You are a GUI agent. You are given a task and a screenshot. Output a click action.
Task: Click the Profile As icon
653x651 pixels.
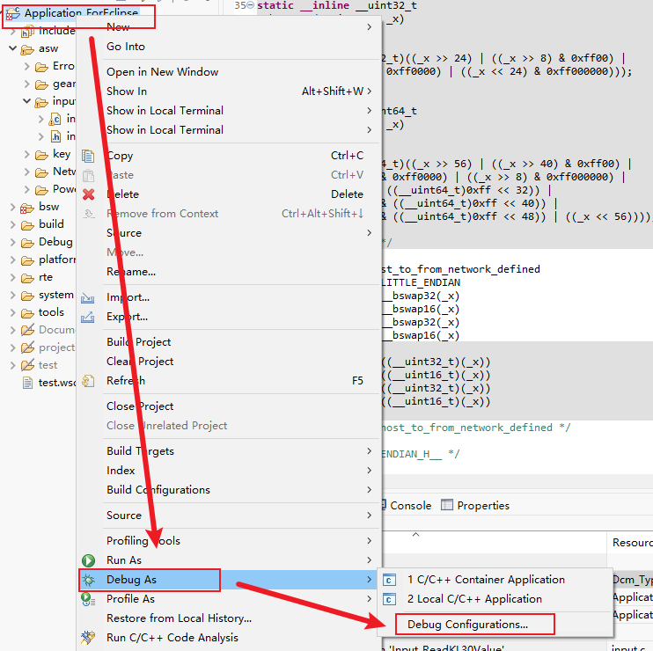(88, 599)
